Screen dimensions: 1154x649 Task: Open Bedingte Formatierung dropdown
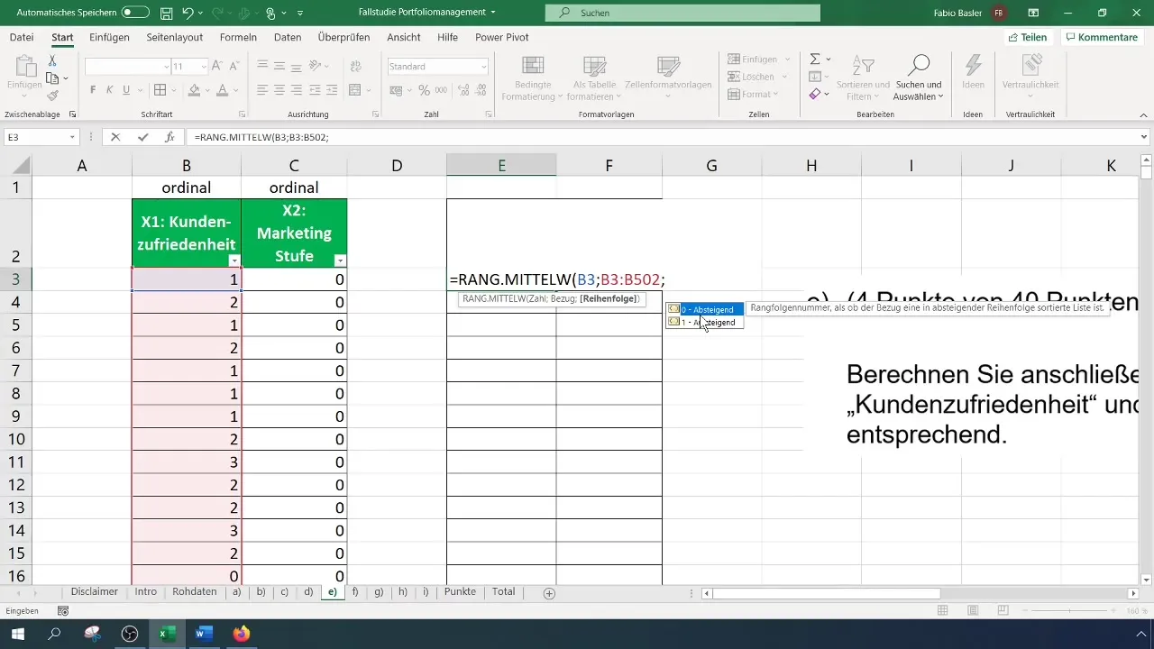(532, 78)
